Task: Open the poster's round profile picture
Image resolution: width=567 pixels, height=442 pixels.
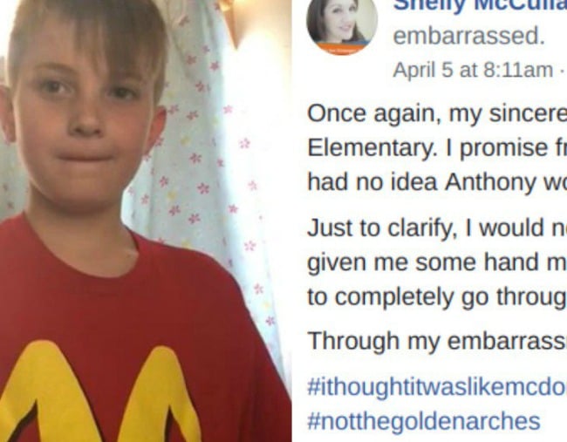Action: (342, 25)
